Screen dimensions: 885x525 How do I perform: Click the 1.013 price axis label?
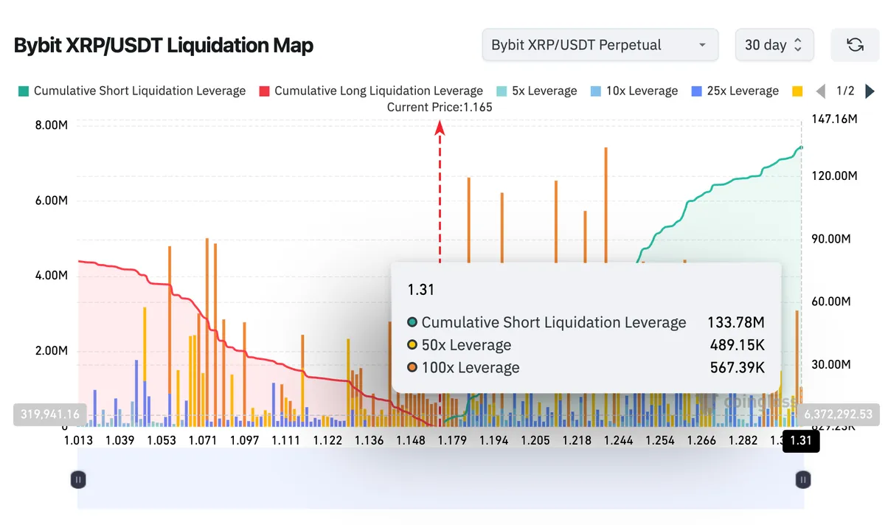(78, 440)
